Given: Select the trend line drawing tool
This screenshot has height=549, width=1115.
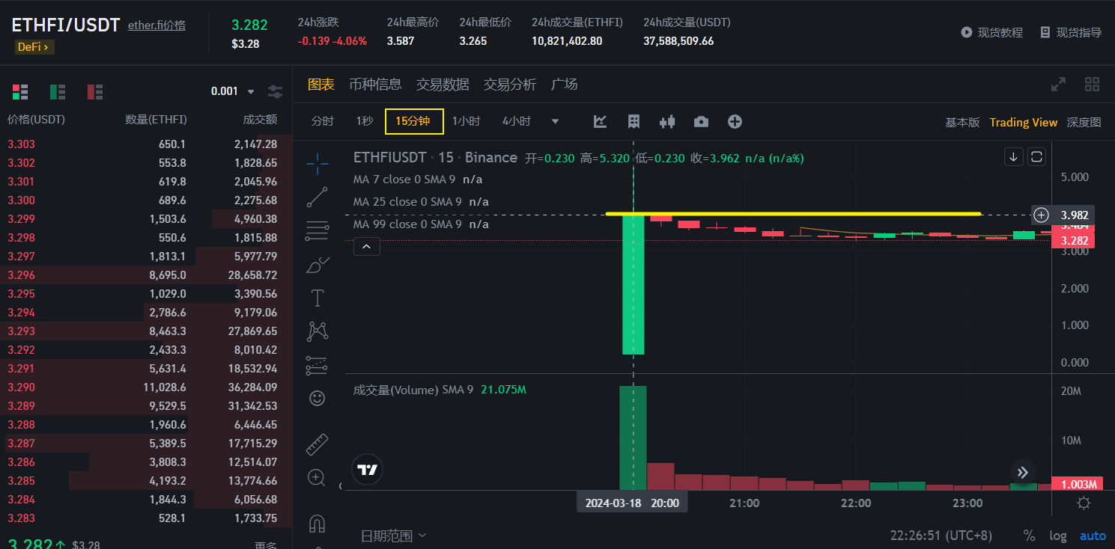Looking at the screenshot, I should (318, 197).
